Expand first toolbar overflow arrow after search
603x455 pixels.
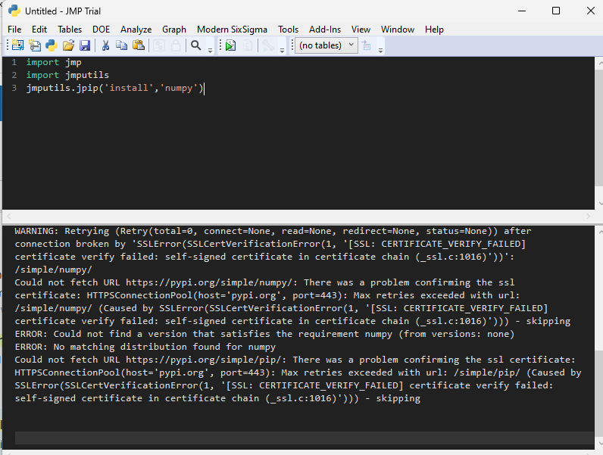210,50
